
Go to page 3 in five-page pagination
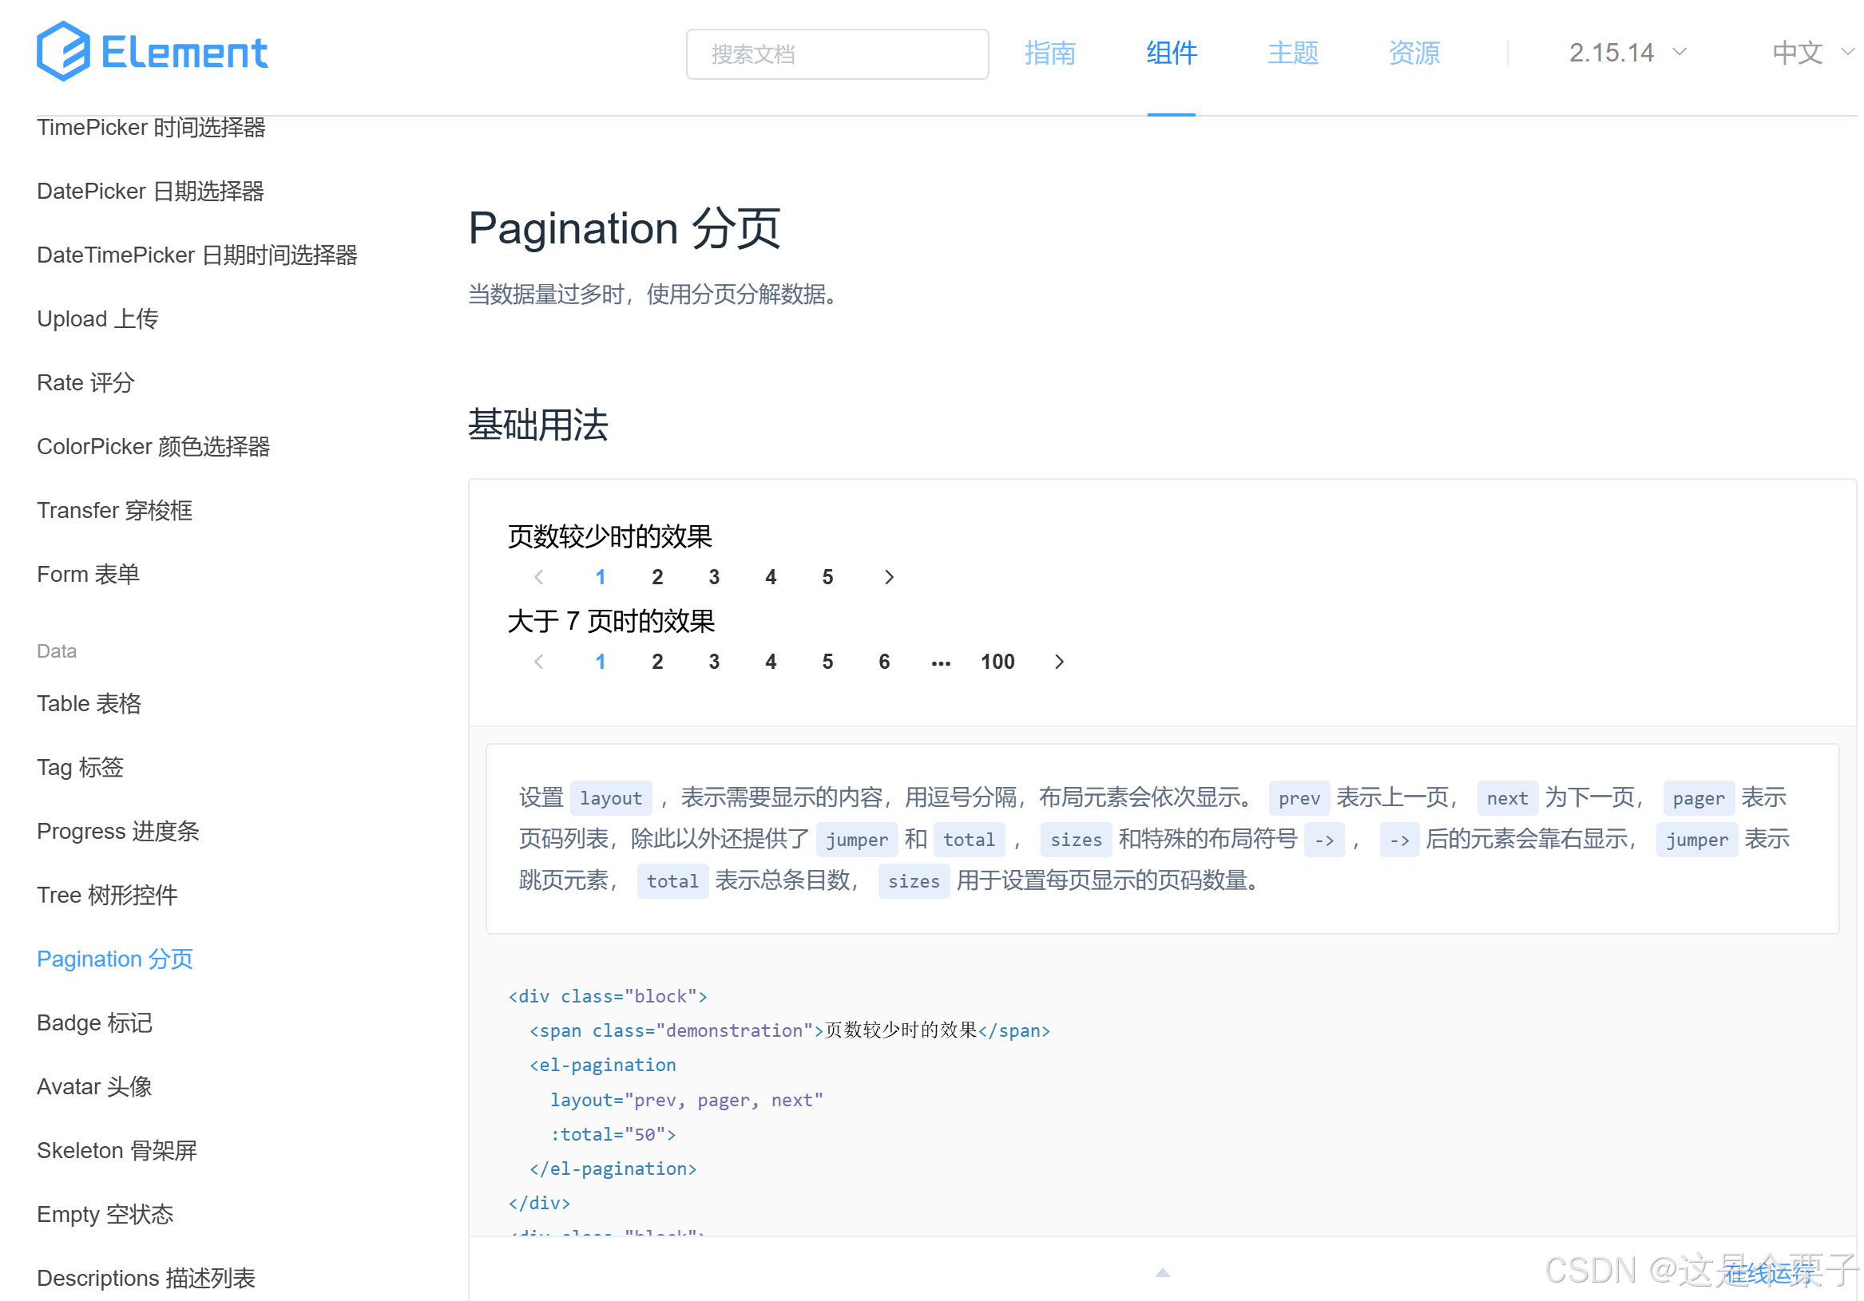click(715, 577)
